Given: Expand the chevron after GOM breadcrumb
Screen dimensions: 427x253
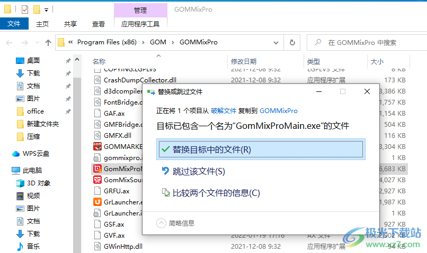Looking at the screenshot, I should point(173,42).
